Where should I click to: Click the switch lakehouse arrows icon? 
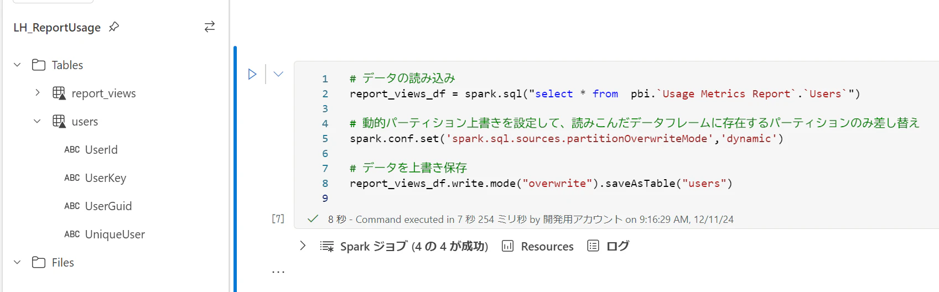210,27
